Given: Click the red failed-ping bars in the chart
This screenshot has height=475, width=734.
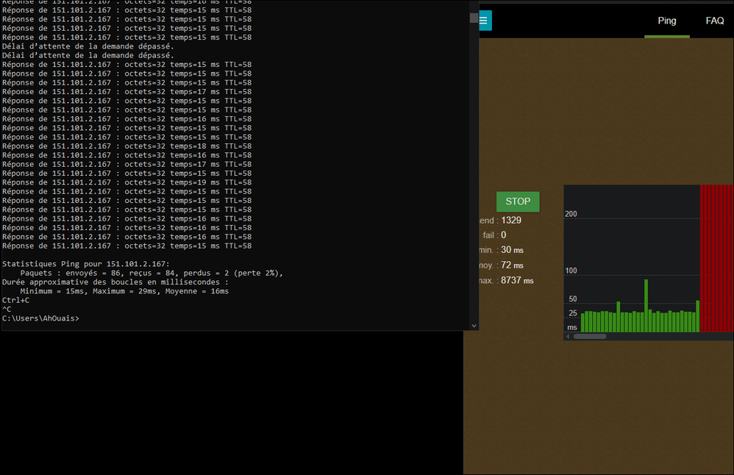Looking at the screenshot, I should (716, 257).
